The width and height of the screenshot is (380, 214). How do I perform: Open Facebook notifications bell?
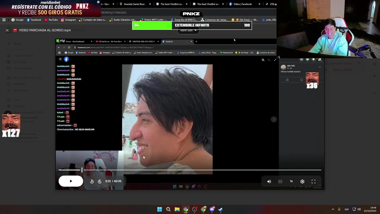pyautogui.click(x=313, y=59)
